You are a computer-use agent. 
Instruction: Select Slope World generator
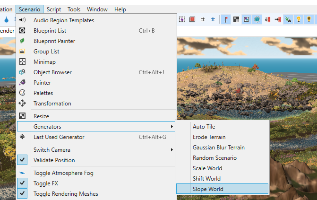point(222,189)
